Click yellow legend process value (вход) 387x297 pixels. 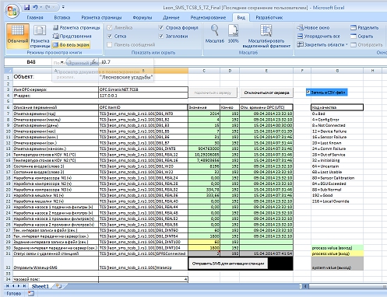tap(337, 253)
